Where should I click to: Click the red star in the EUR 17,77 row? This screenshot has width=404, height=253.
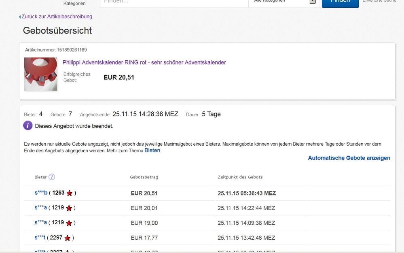tap(68, 238)
